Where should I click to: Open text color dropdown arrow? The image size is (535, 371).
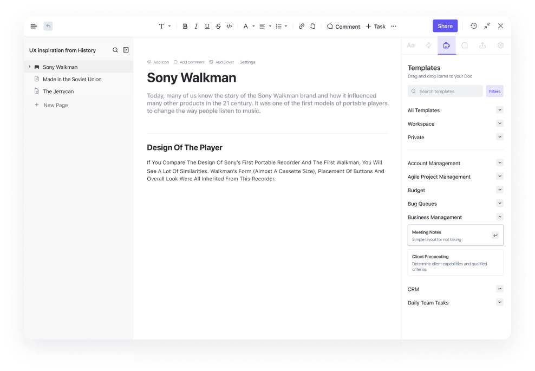tap(253, 27)
